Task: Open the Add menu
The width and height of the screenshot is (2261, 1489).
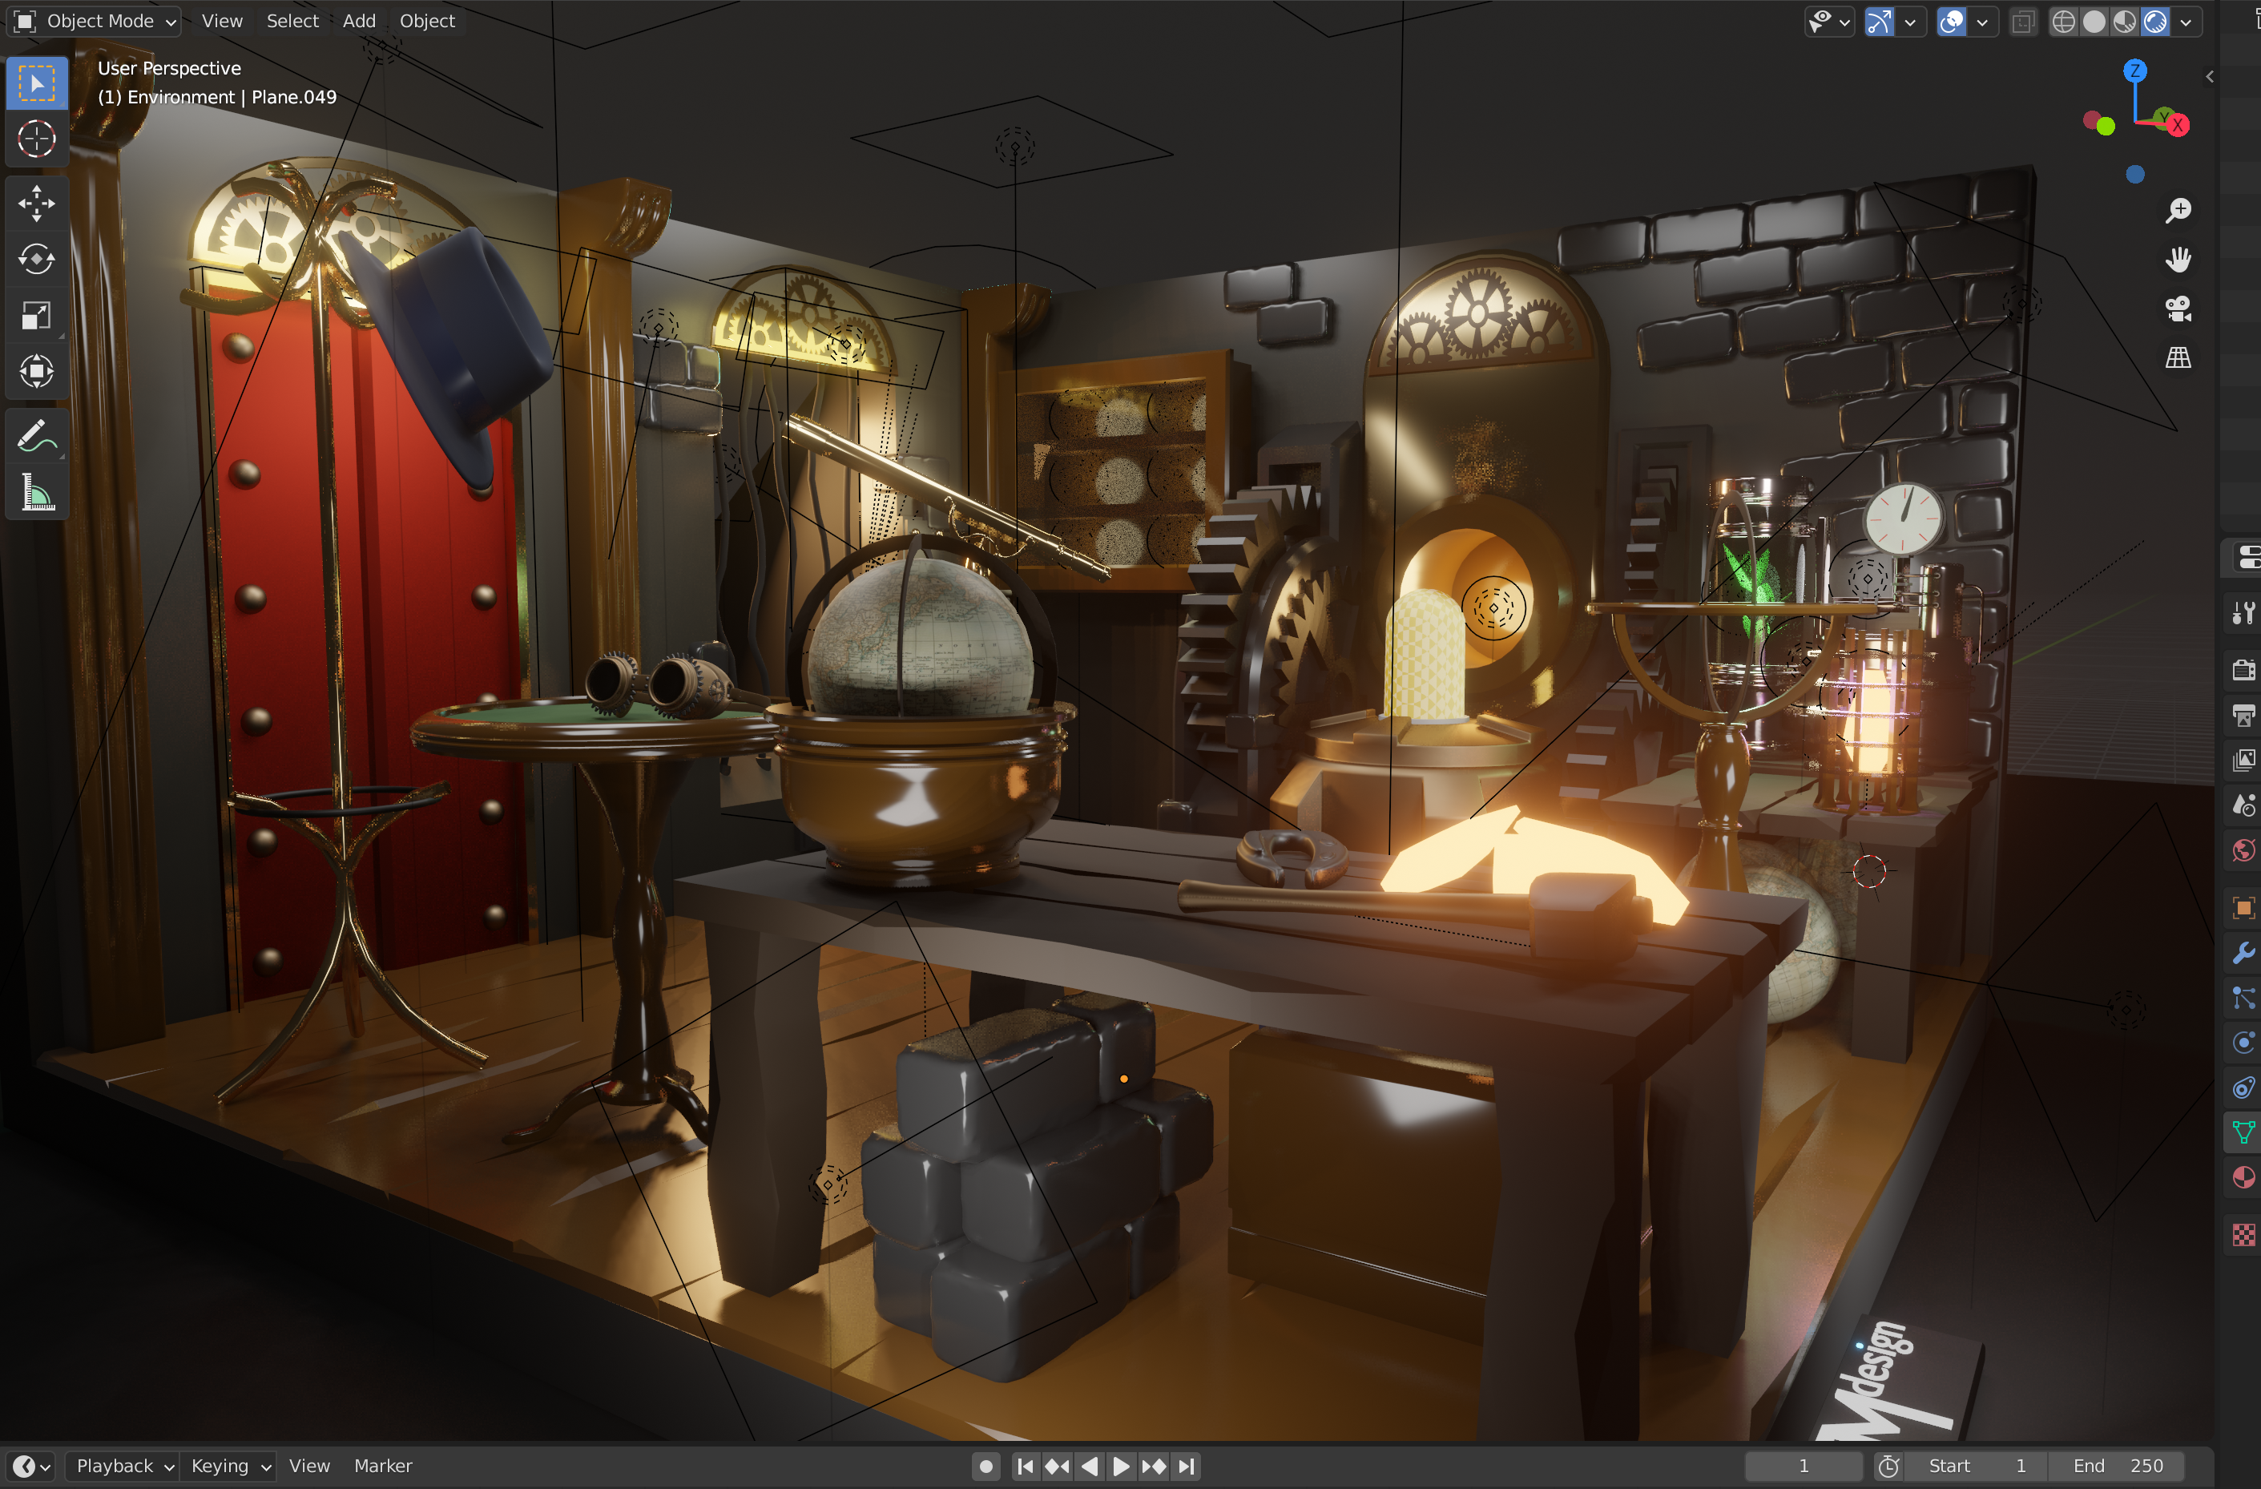Action: [x=359, y=21]
